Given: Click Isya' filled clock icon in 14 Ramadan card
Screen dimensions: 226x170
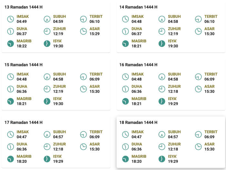Looking at the screenshot, I should [x=162, y=44].
